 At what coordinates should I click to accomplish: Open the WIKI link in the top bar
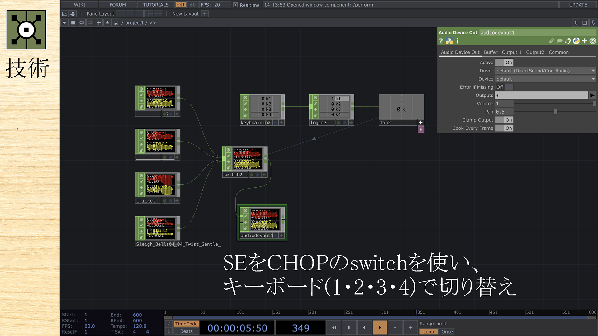tap(79, 5)
